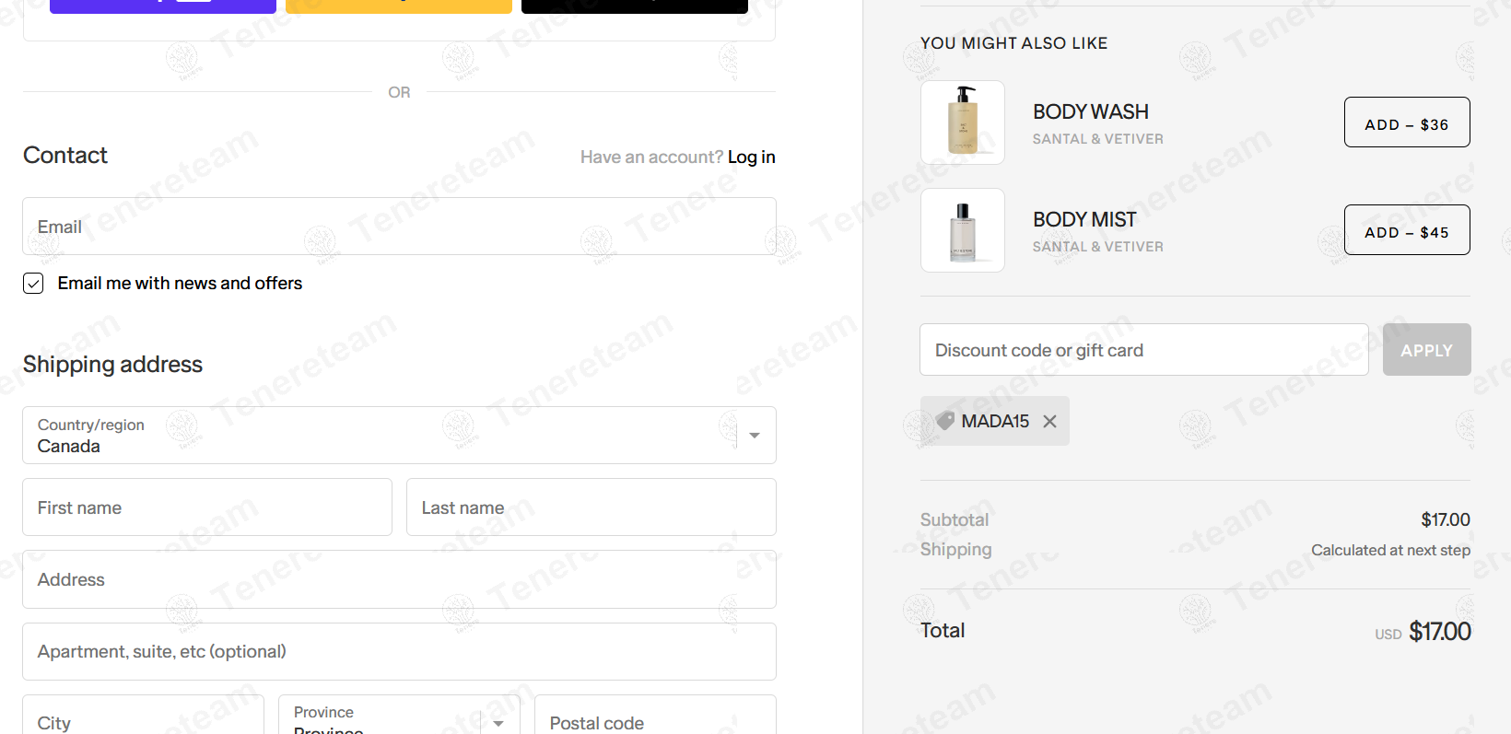Focus the Discount code or gift card field
Image resolution: width=1511 pixels, height=734 pixels.
(x=1143, y=350)
